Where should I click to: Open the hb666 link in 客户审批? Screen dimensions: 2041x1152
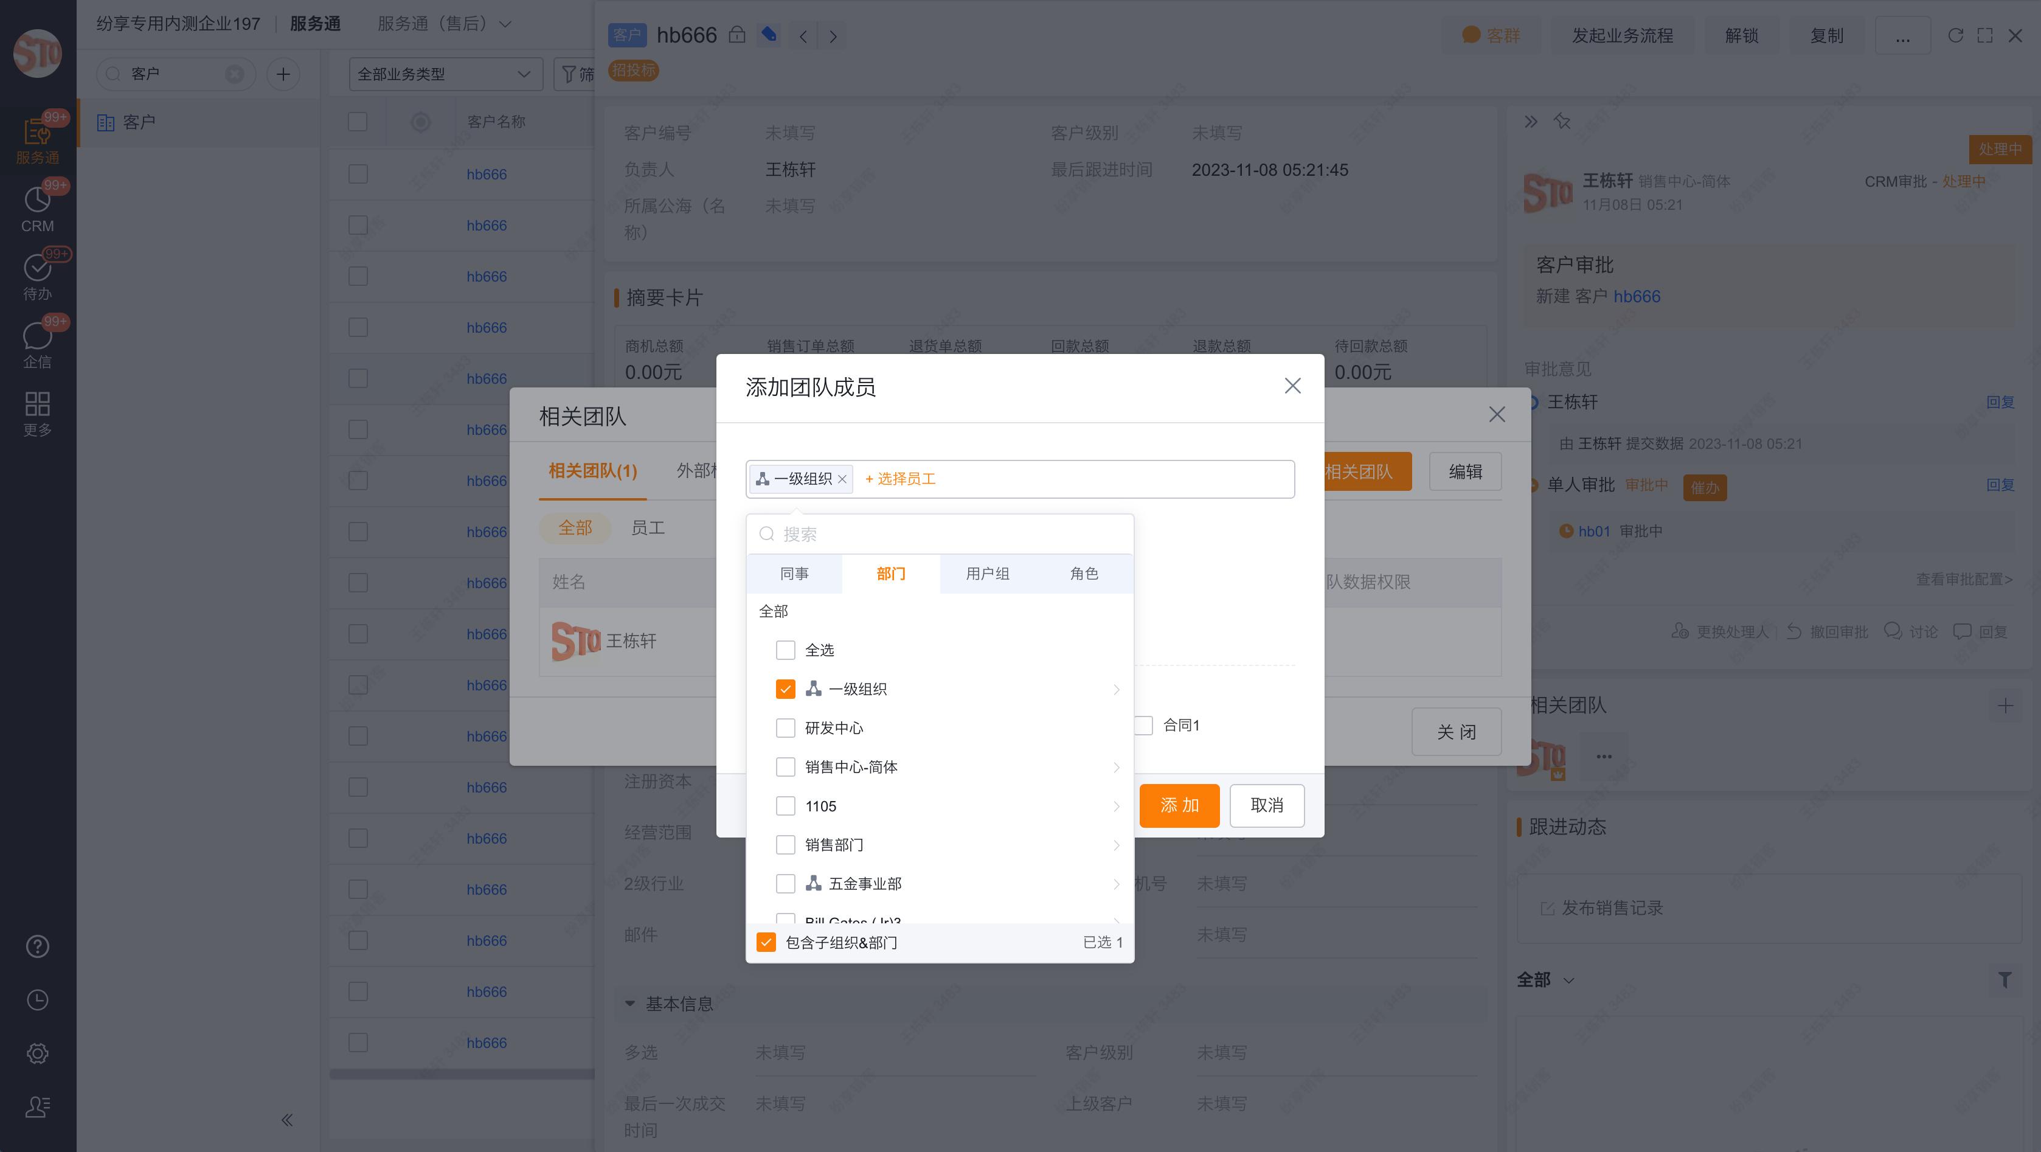click(x=1637, y=296)
